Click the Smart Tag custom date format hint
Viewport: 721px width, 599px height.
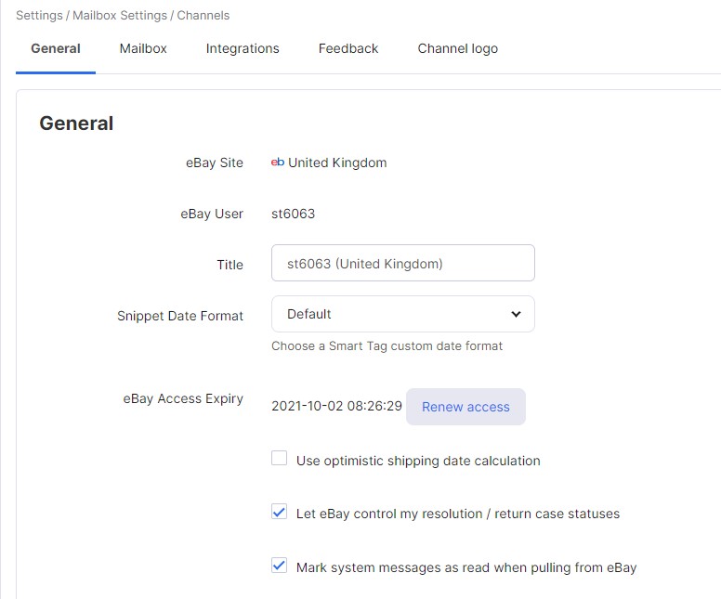pos(387,345)
